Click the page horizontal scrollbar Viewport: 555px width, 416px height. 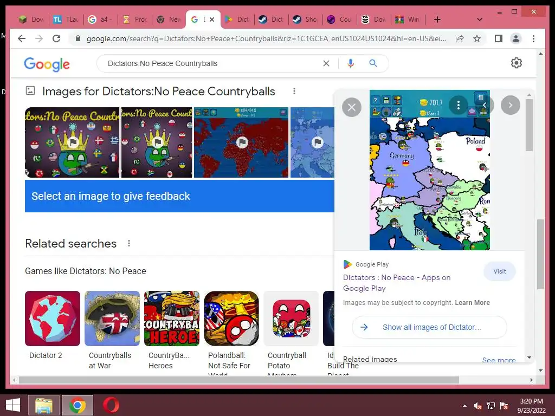click(x=239, y=380)
